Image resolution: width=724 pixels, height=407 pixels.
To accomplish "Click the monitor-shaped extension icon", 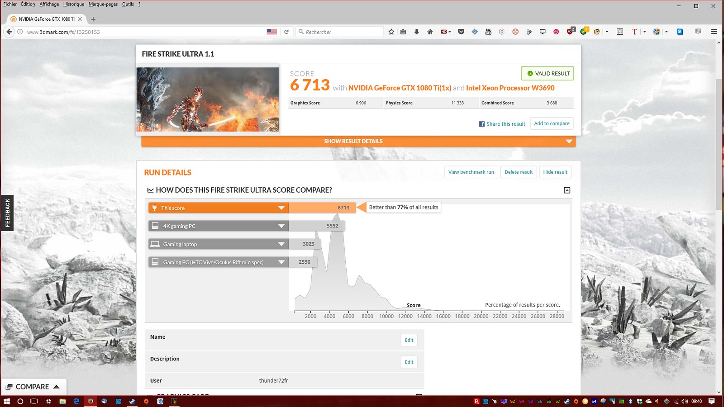I will tap(543, 32).
